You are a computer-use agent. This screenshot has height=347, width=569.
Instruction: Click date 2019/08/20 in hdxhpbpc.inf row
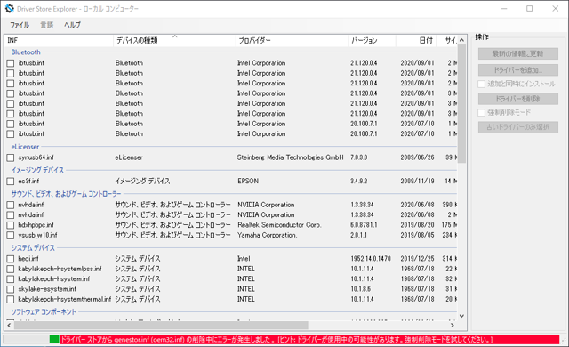(417, 225)
